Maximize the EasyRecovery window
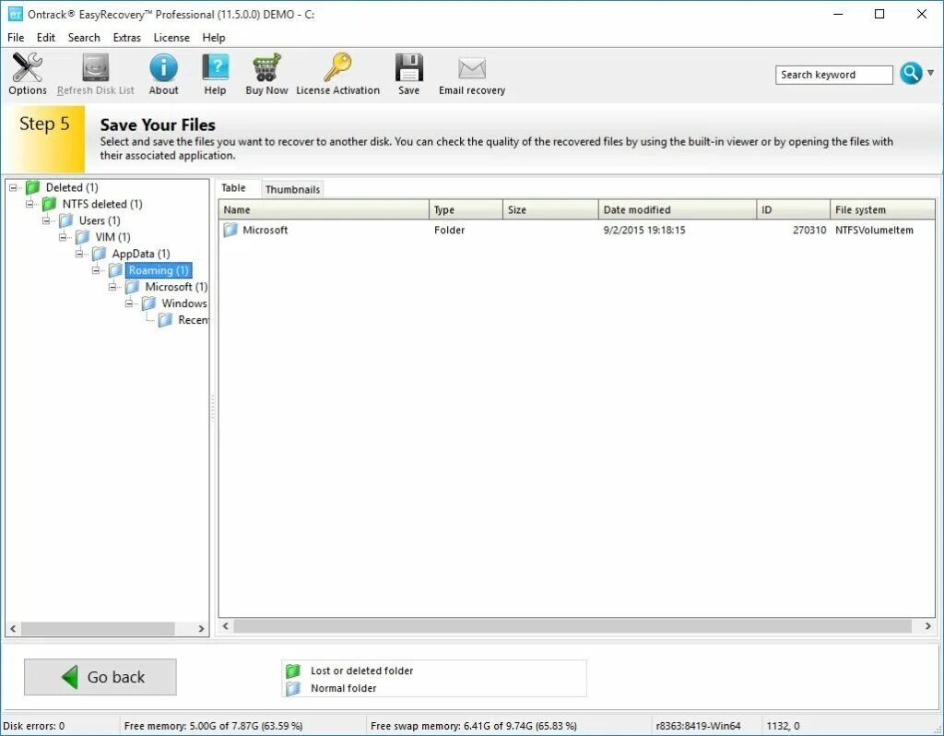 click(879, 14)
